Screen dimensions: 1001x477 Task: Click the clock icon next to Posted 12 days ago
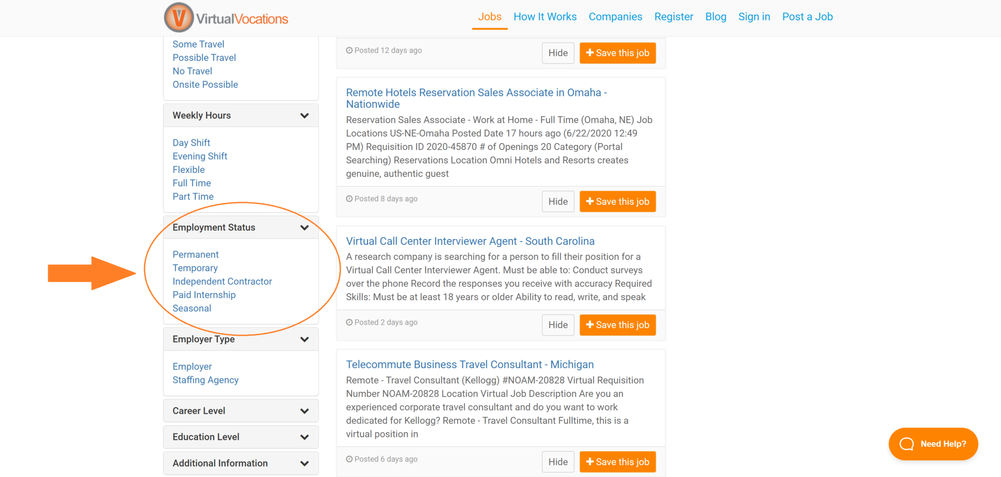pos(349,50)
